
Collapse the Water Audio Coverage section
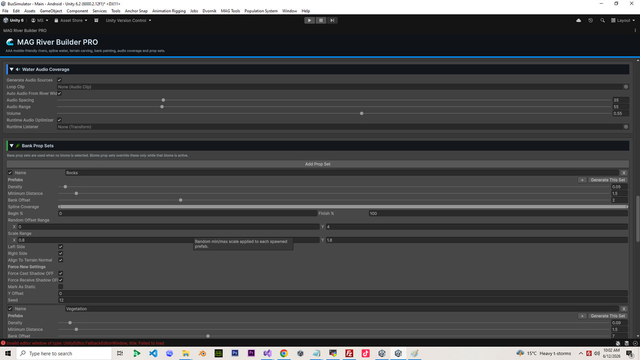point(11,69)
